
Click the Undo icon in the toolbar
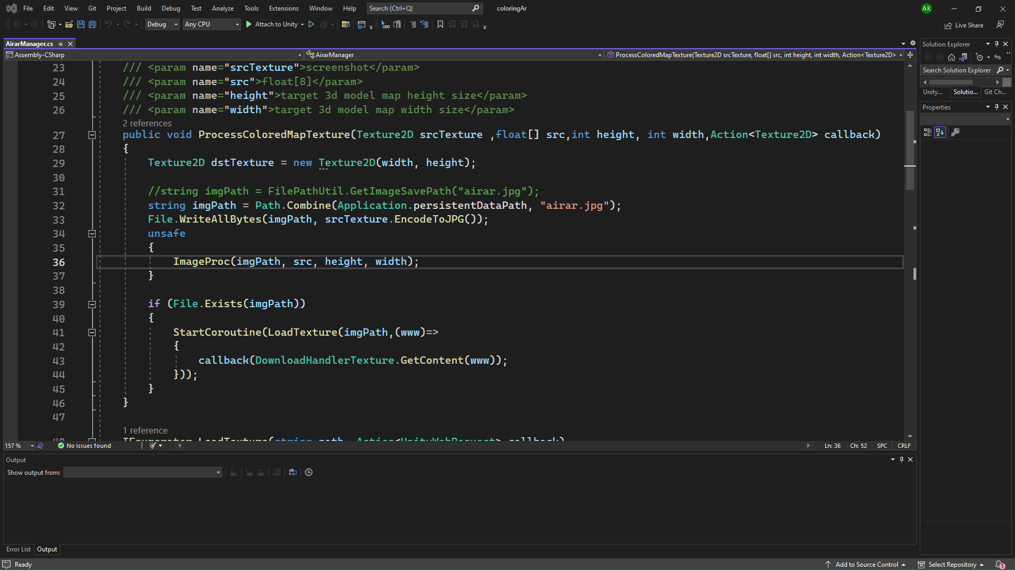(108, 24)
